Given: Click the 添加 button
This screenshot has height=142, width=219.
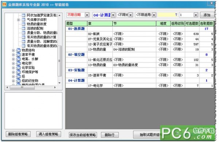Looking at the screenshot, I should [207, 15].
